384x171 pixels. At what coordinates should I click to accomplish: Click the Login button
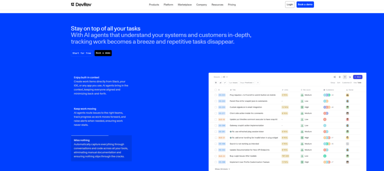pos(290,4)
